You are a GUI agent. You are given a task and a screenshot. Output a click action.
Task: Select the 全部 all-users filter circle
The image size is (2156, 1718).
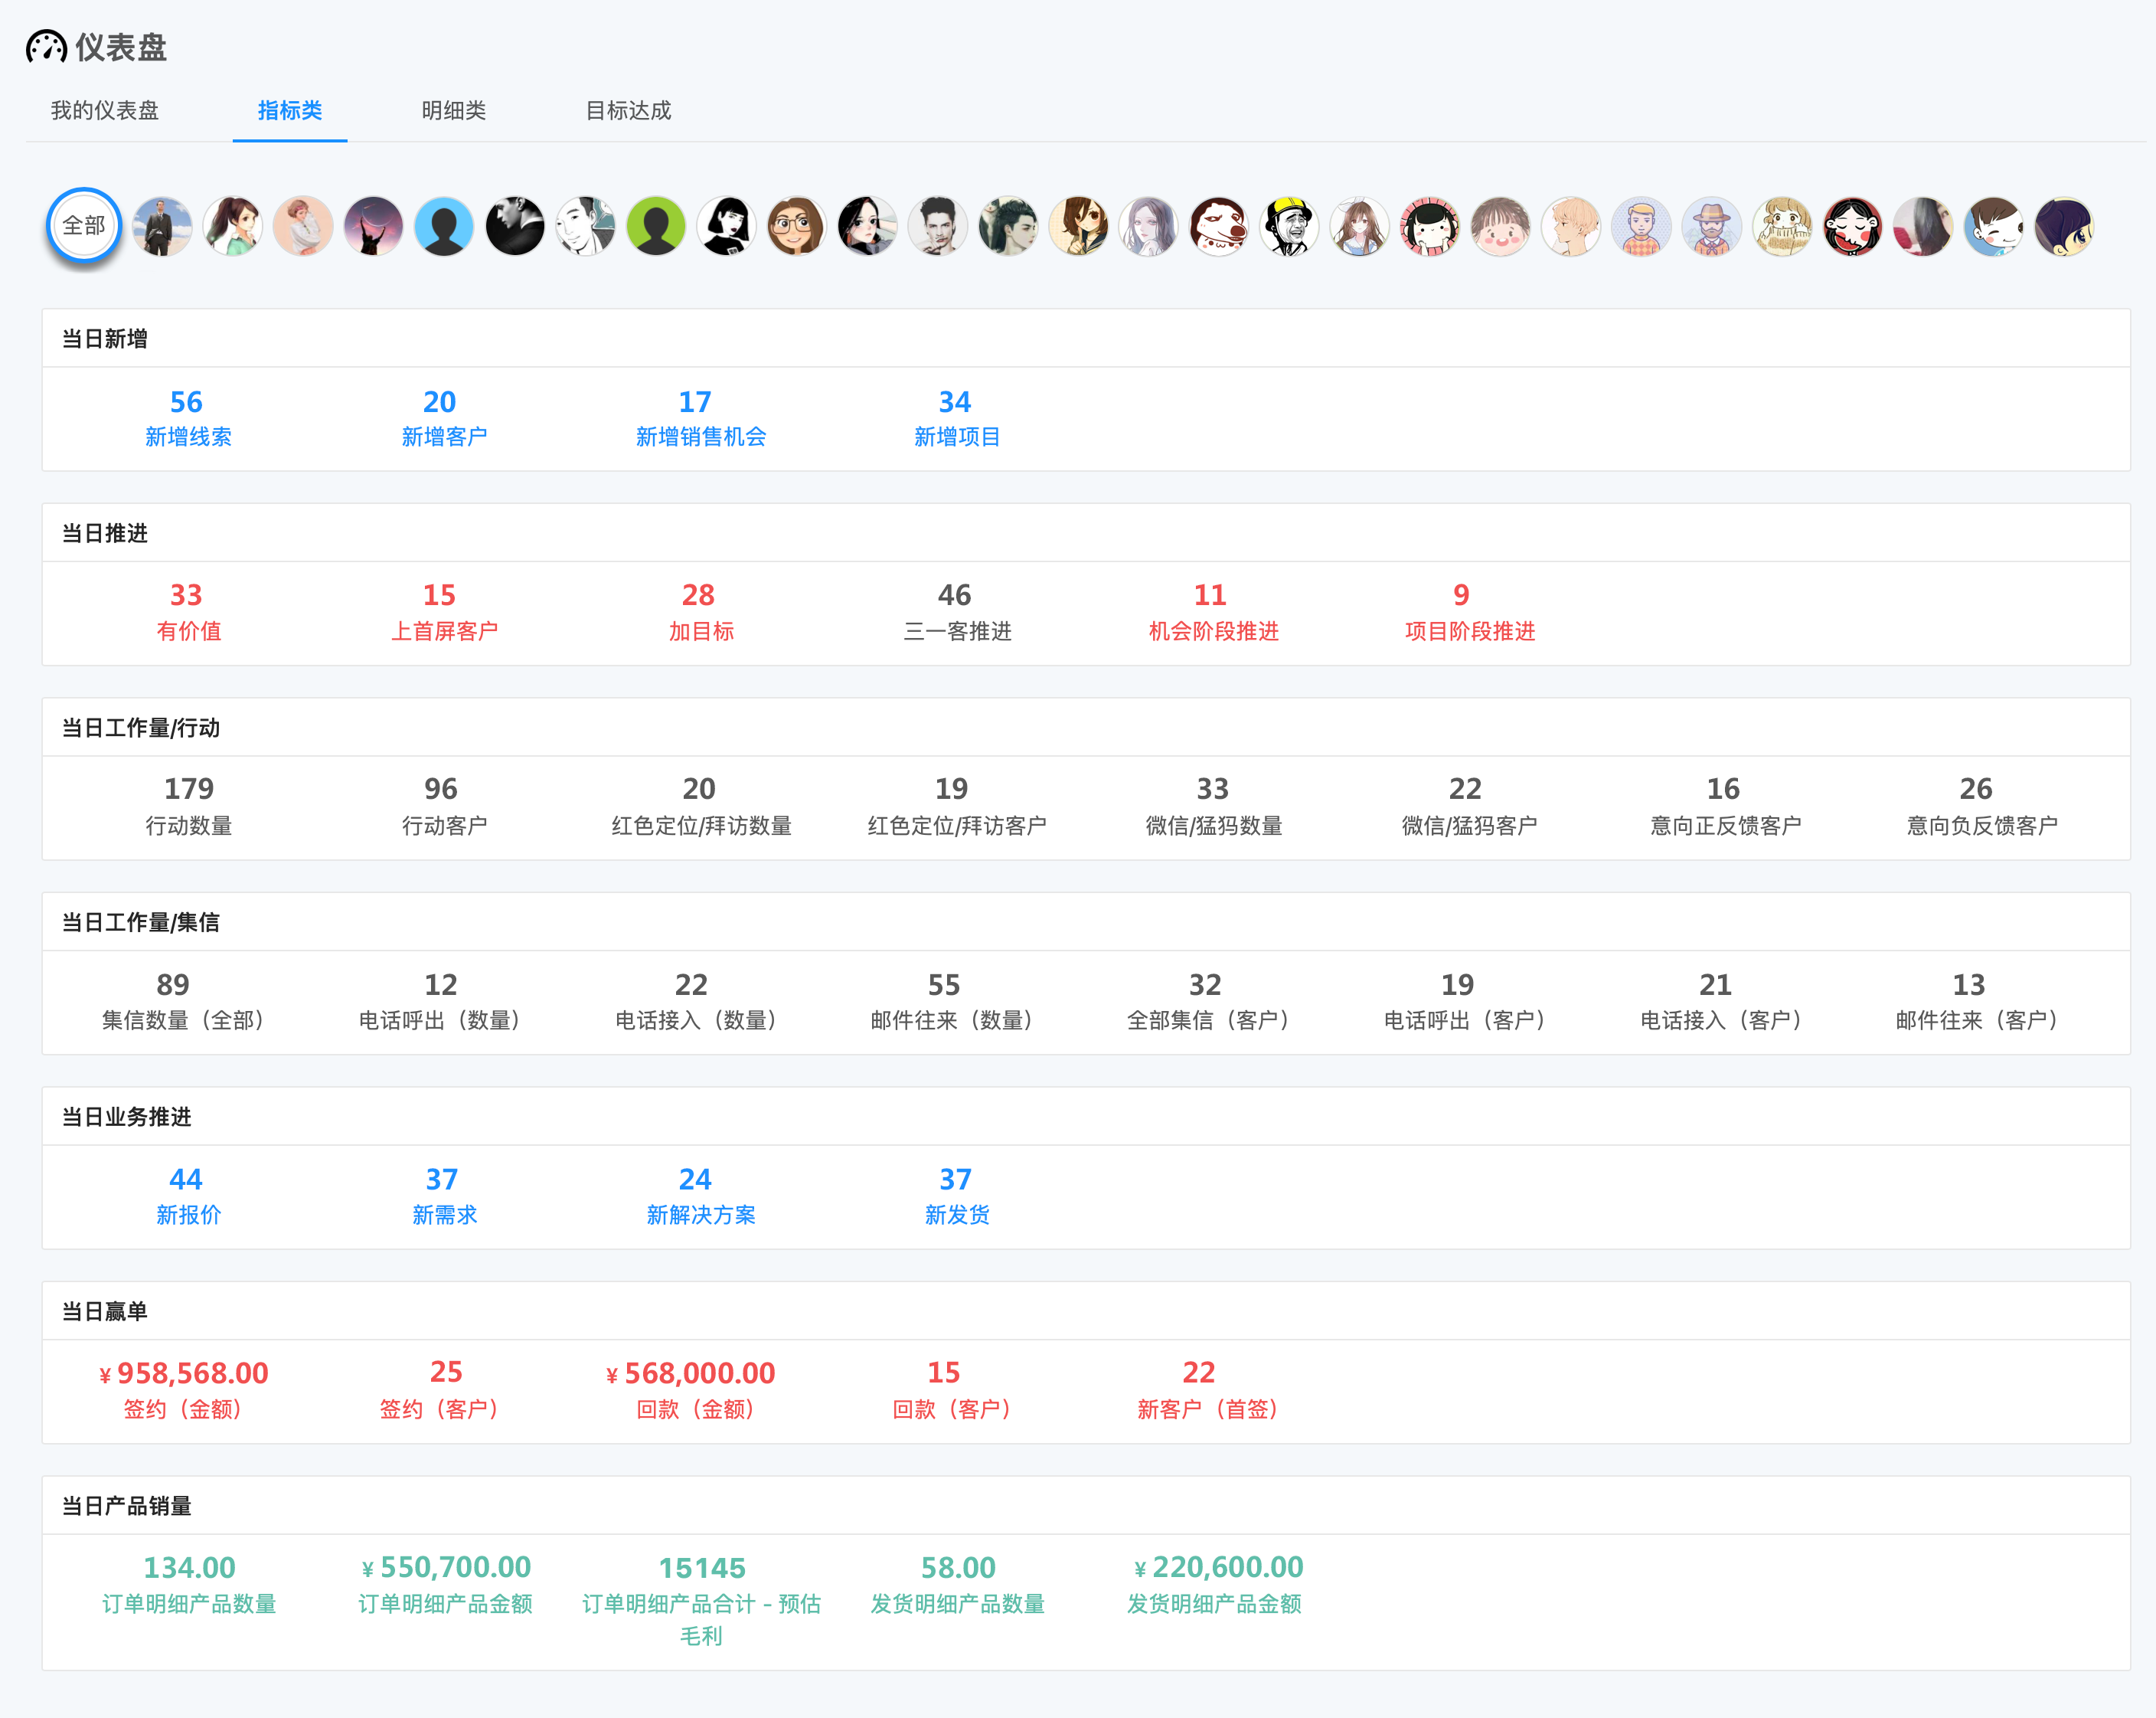click(x=84, y=226)
